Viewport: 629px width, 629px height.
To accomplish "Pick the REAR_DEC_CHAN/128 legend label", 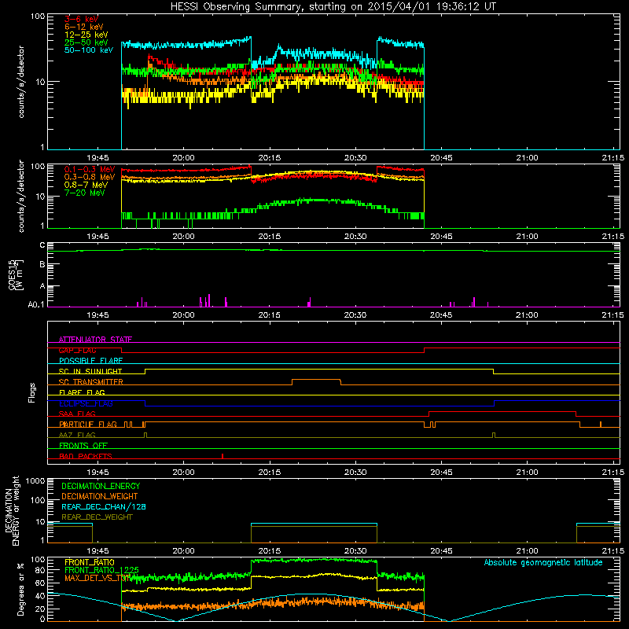I will [x=104, y=506].
